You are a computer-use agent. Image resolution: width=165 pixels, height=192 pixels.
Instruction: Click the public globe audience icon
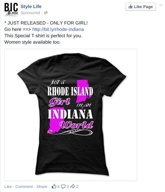click(x=46, y=13)
